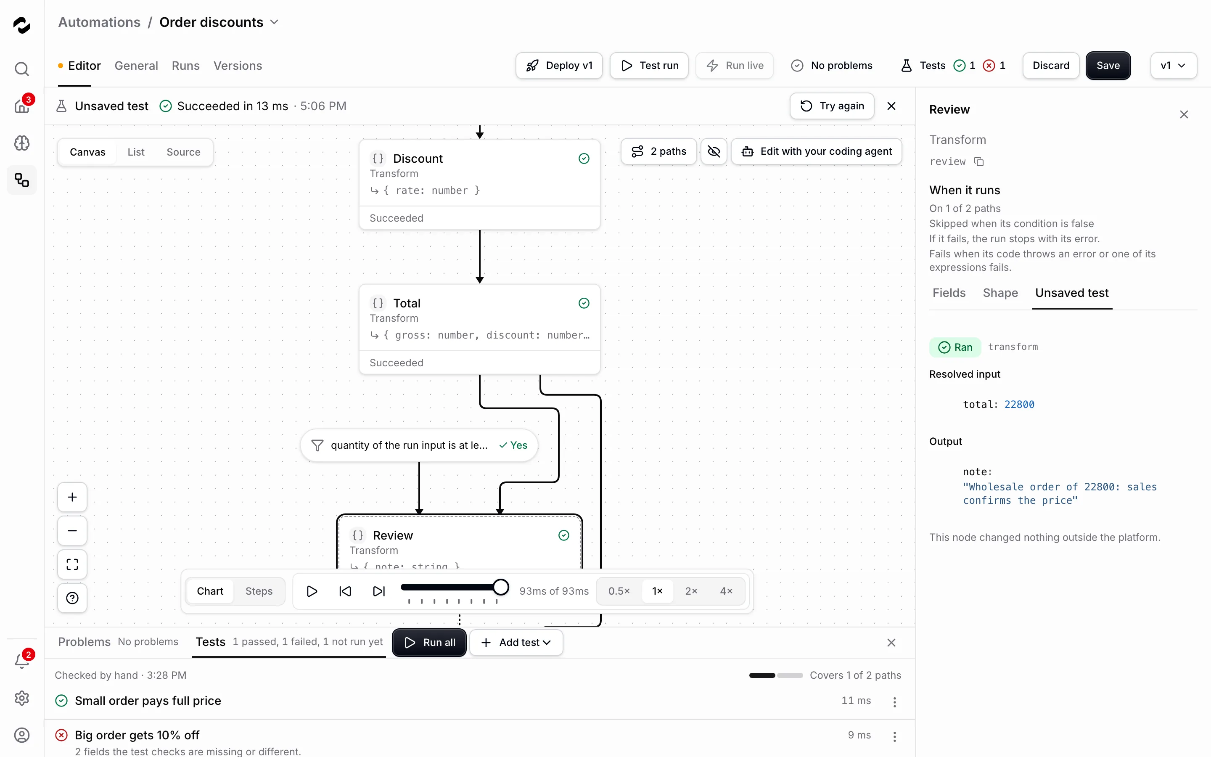Click the app logo at top left

tap(21, 24)
